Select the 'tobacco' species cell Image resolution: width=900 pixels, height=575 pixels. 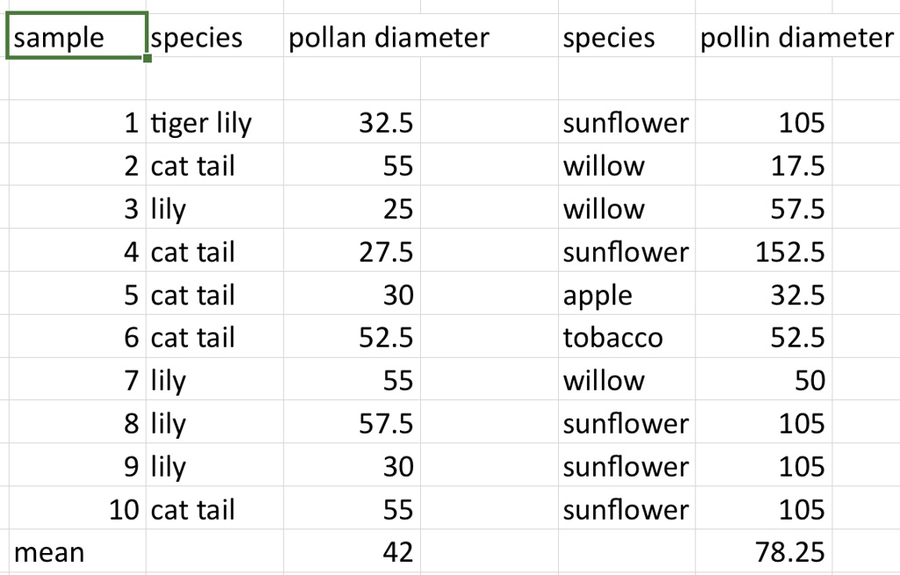(x=627, y=337)
